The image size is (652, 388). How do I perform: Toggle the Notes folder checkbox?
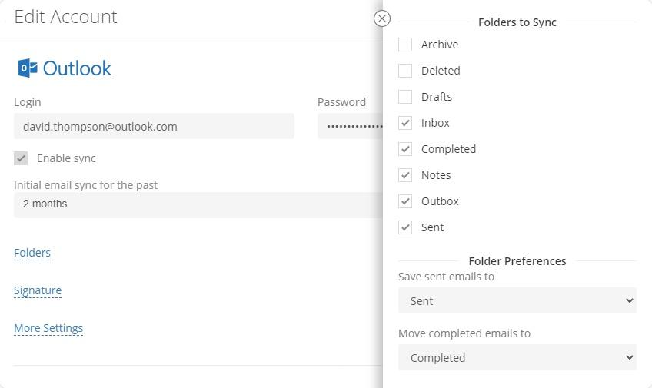(x=405, y=175)
